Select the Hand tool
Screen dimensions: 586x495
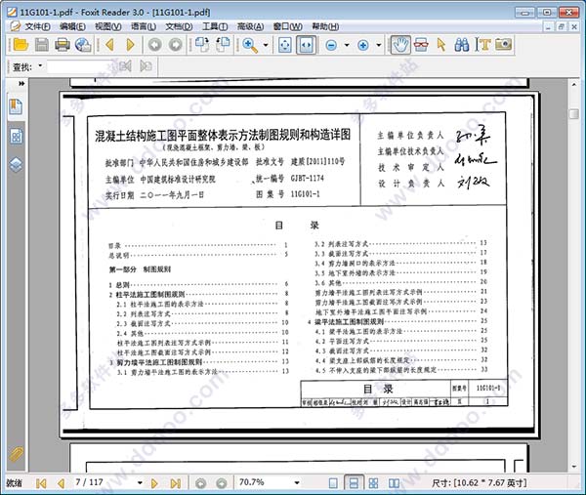(x=400, y=45)
